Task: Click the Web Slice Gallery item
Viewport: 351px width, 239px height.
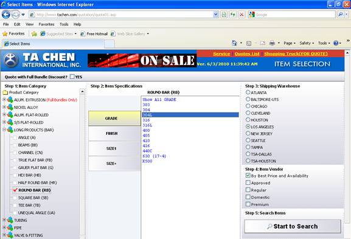Action: tap(130, 34)
